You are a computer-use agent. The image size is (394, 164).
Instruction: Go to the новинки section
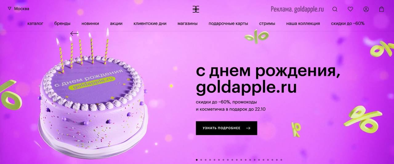coord(90,23)
